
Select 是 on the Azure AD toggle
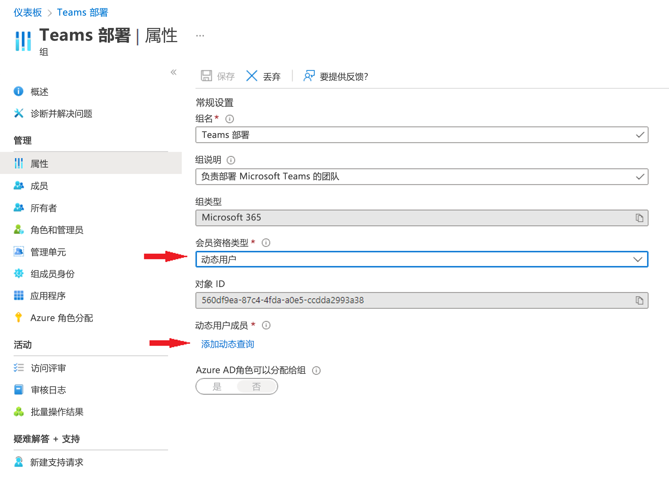click(x=217, y=386)
